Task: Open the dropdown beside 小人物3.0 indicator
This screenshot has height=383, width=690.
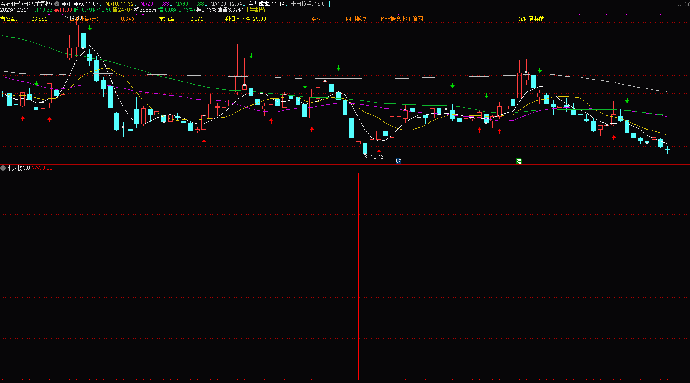Action: point(3,168)
